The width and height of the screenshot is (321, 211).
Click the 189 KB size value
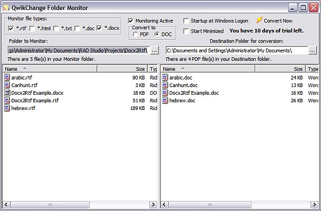(x=138, y=108)
